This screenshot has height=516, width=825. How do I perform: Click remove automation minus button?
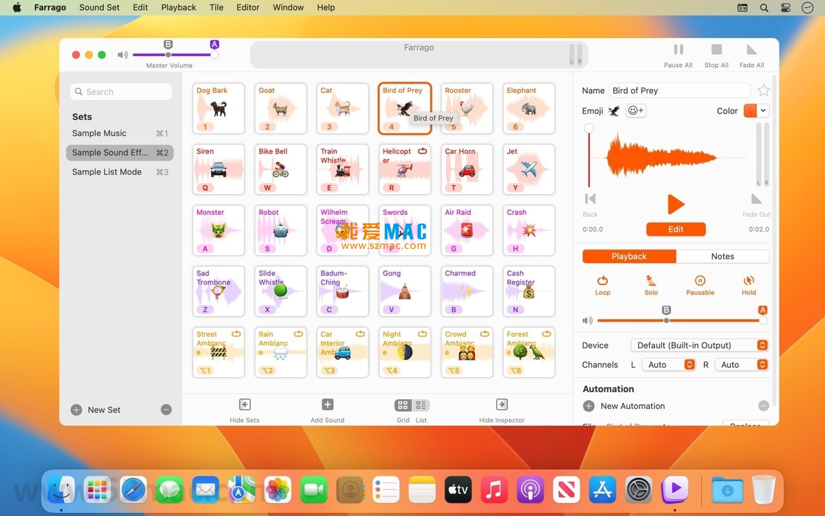(x=764, y=406)
